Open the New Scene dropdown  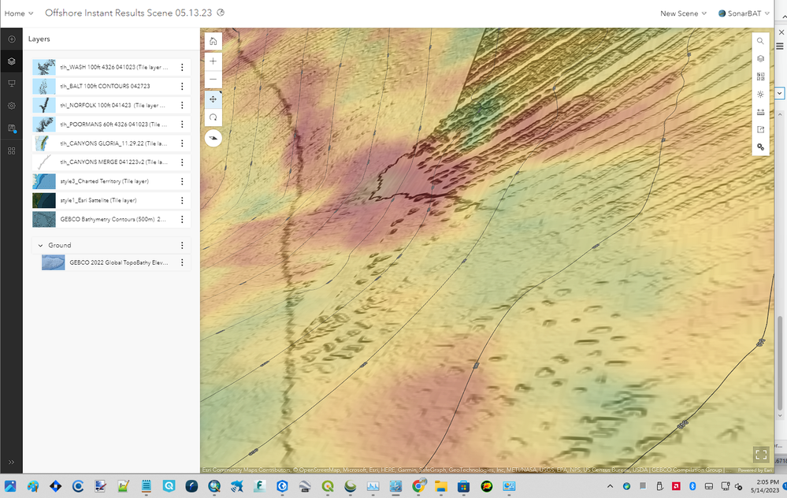682,13
